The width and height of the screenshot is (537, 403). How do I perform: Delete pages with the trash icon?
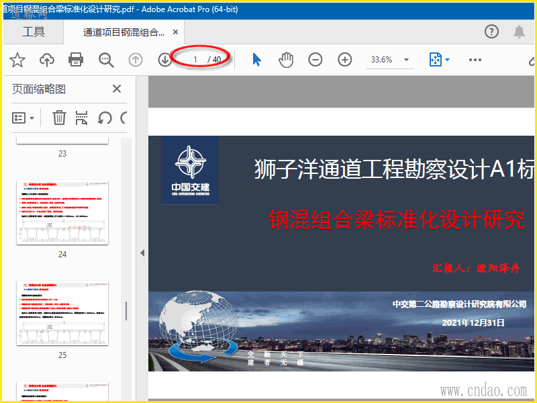coord(59,118)
